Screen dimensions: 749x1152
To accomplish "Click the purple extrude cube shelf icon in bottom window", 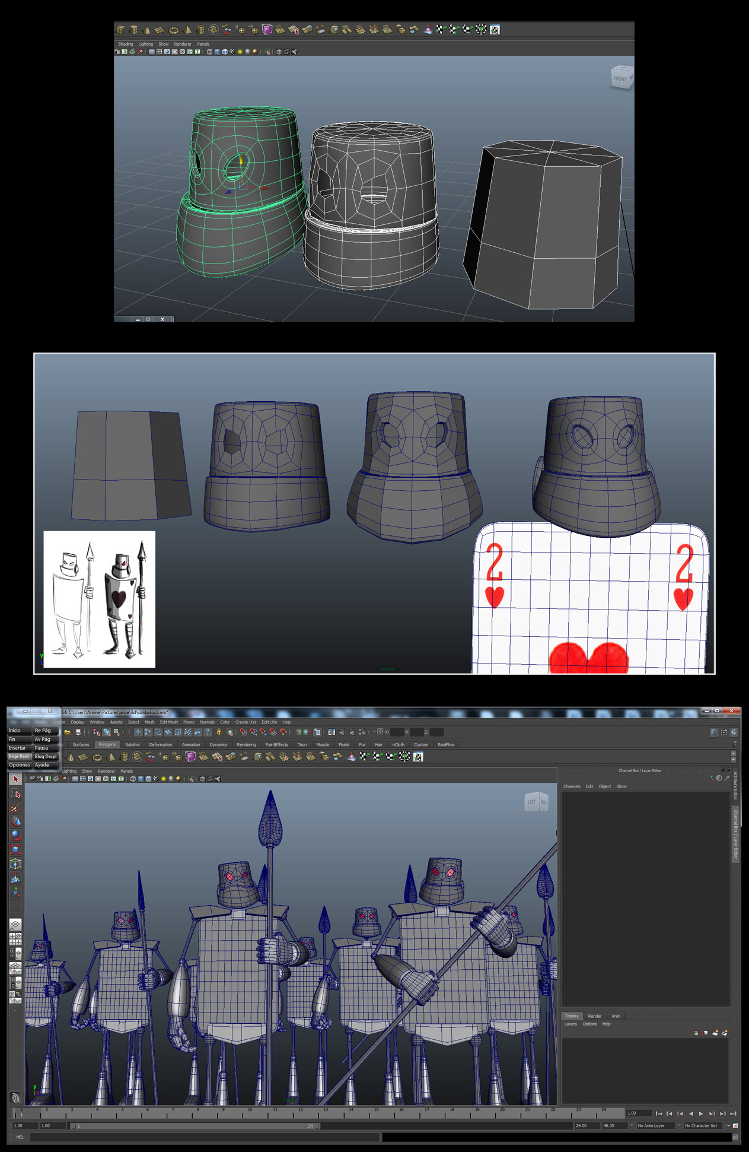I will [190, 756].
